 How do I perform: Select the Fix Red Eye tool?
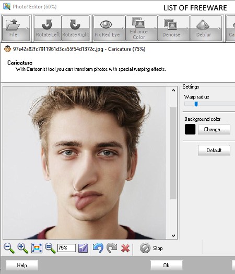[107, 28]
